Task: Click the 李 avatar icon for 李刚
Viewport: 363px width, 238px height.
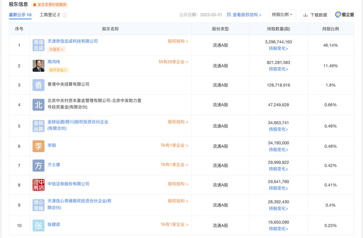Action: pos(38,146)
